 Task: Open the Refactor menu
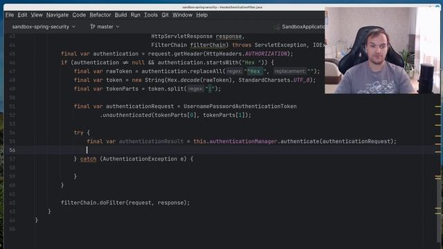tap(100, 15)
